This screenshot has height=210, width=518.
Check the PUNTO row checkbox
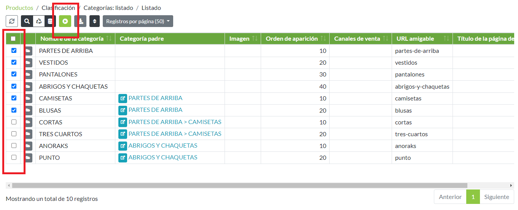click(x=14, y=157)
